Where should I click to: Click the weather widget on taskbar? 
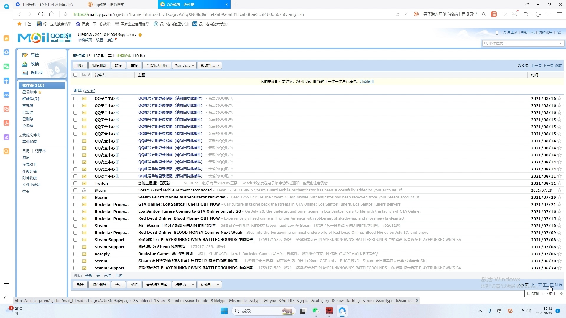click(x=14, y=311)
